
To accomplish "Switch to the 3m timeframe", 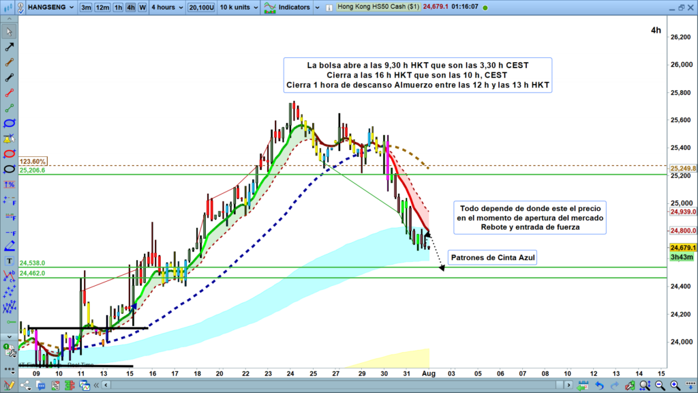I will tap(86, 8).
